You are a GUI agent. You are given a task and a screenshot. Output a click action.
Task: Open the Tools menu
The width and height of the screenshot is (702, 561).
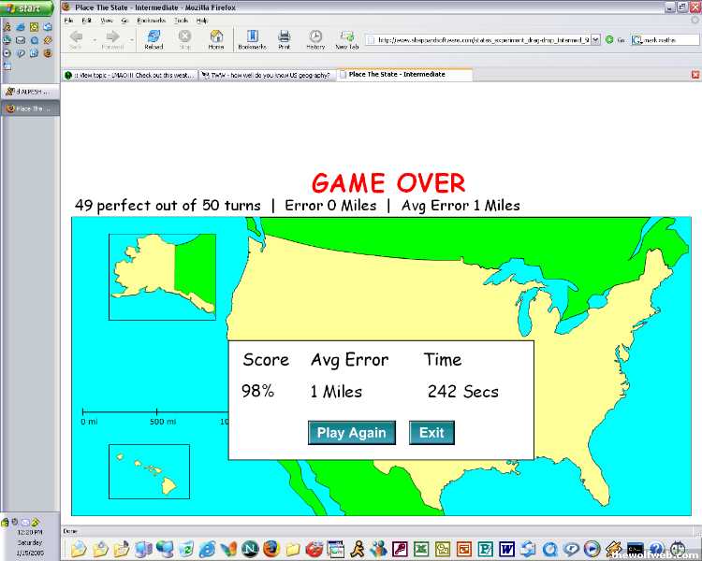click(181, 20)
